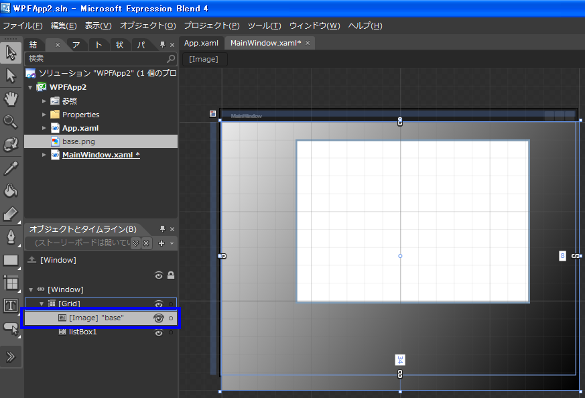
Task: Select the white listBox on the artboard
Action: (413, 221)
